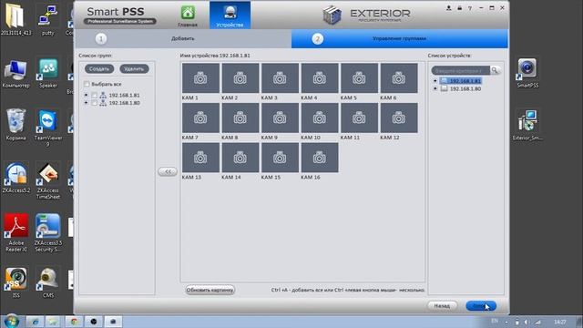
Task: Check group 192.168.1.81 checkbox
Action: point(95,96)
